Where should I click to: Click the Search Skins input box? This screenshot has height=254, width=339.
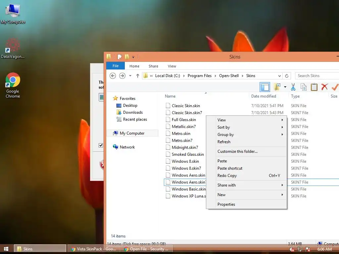pos(317,76)
